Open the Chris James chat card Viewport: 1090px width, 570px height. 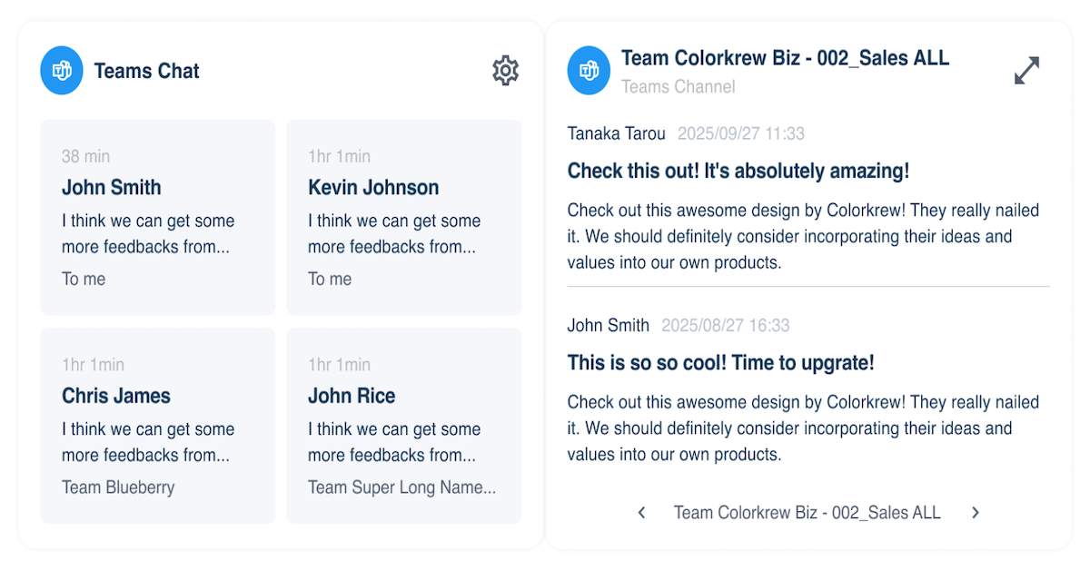pyautogui.click(x=158, y=426)
